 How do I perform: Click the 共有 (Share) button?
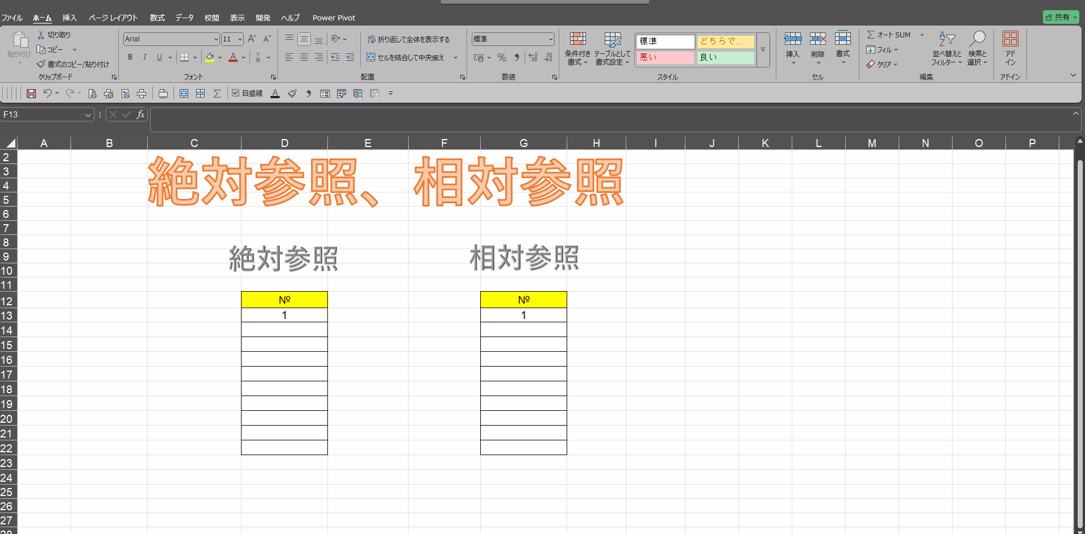(x=1061, y=17)
